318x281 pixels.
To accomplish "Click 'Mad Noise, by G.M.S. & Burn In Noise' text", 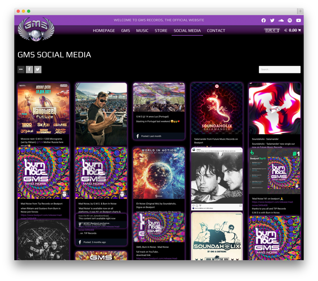I will pyautogui.click(x=97, y=203).
